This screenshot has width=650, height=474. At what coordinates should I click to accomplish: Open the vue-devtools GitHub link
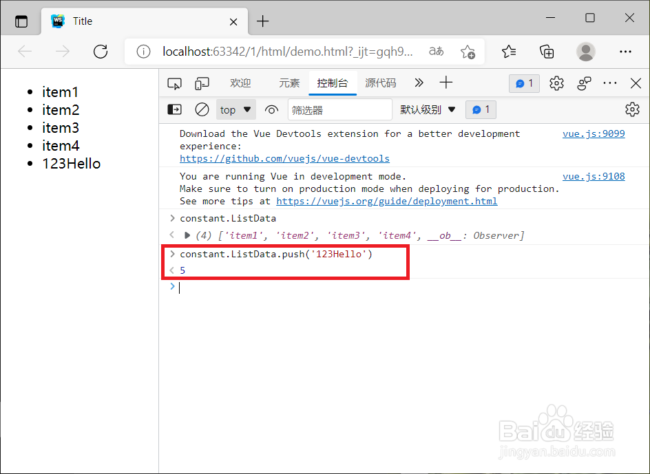point(284,158)
